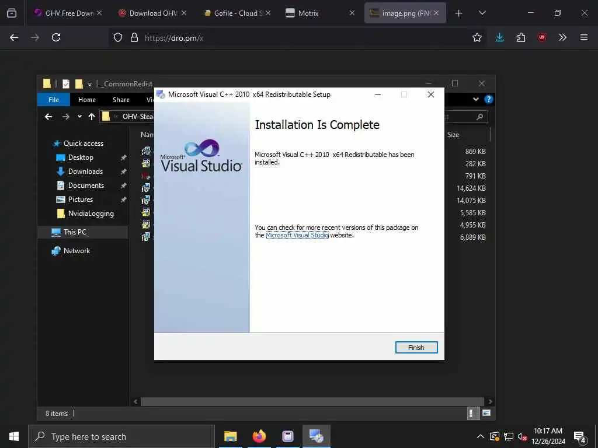
Task: Click the Explorer search magnifier icon
Action: click(x=479, y=117)
